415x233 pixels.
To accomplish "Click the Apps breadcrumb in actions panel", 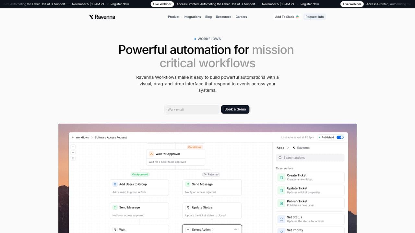I will pyautogui.click(x=280, y=148).
